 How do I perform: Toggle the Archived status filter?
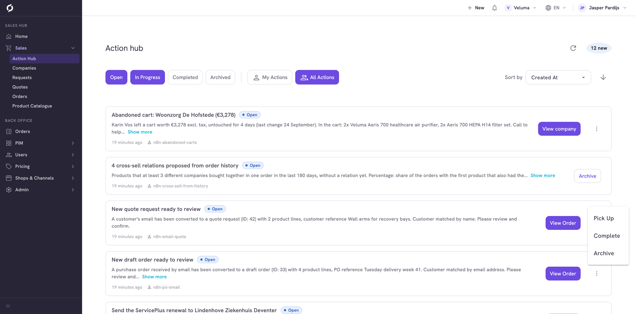point(220,77)
